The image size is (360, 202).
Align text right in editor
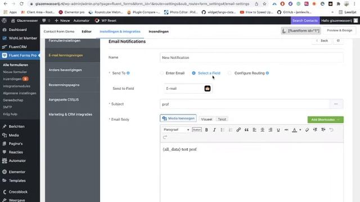(271, 130)
